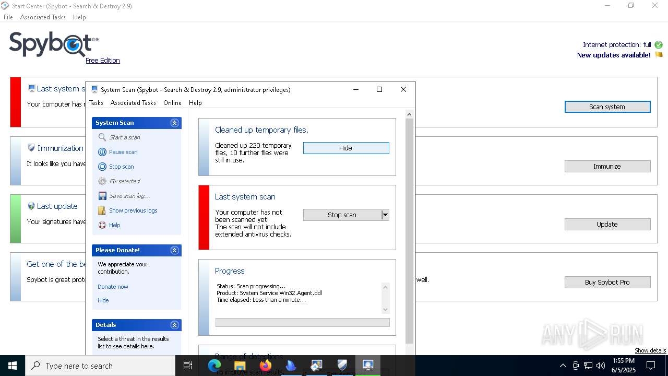This screenshot has width=668, height=376.
Task: Click the Buy Spybot Pro button
Action: coord(607,282)
